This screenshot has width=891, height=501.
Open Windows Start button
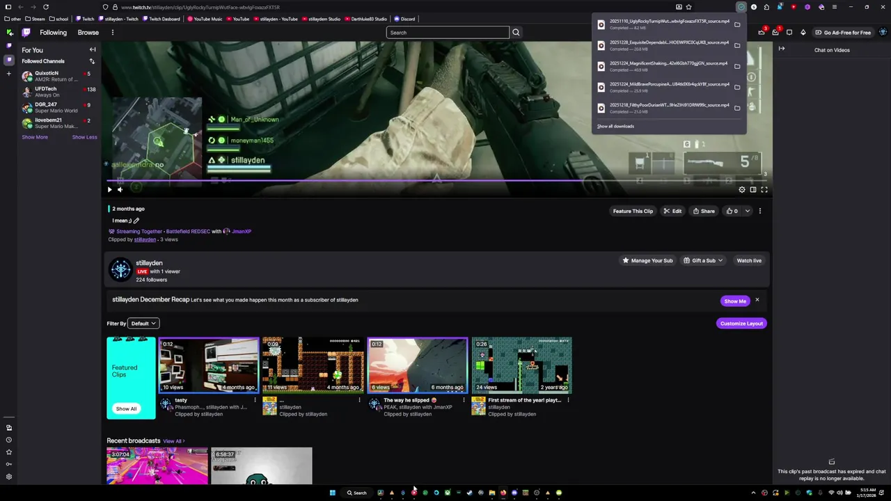click(332, 493)
